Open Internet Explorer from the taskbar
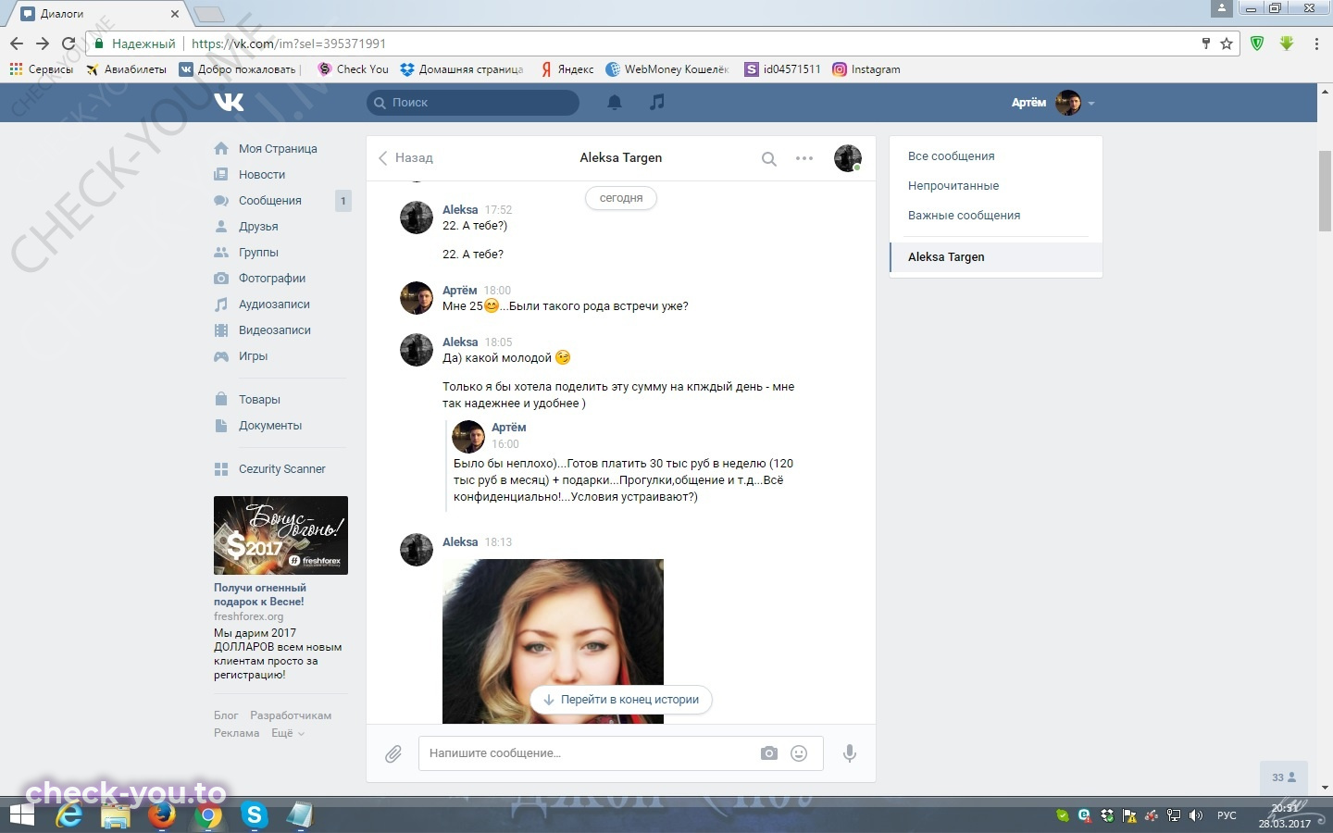 tap(69, 815)
